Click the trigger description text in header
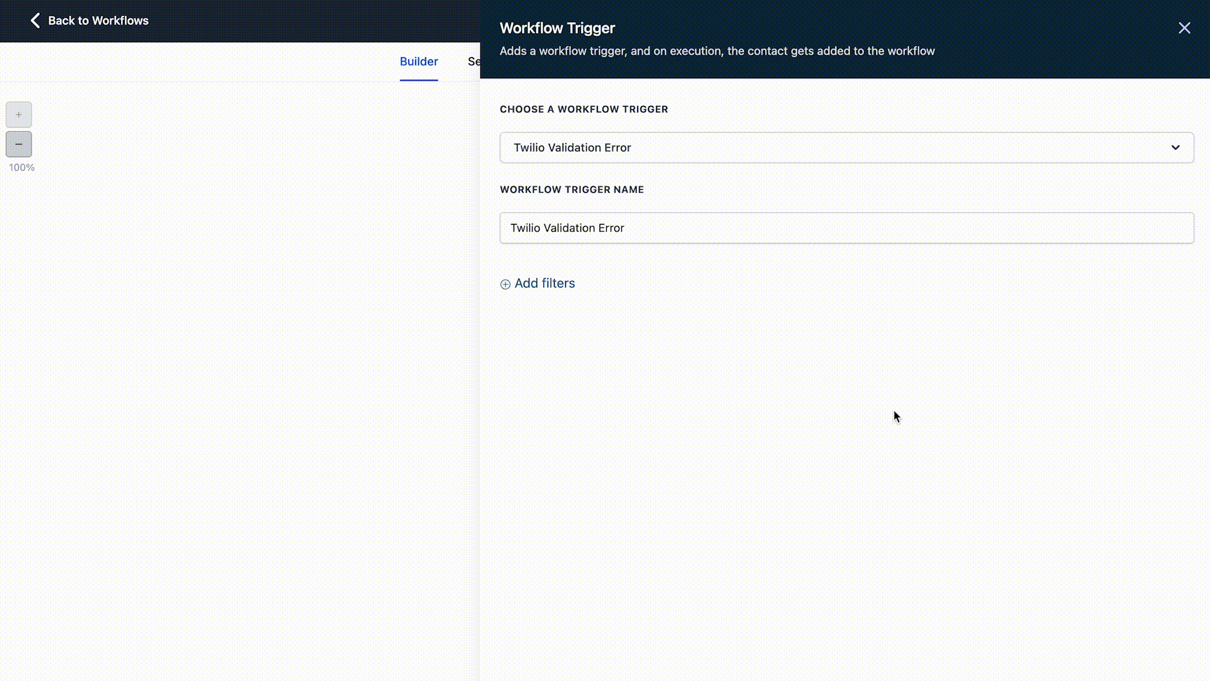1210x681 pixels. pos(717,51)
